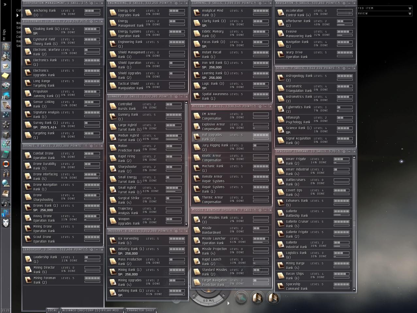Open the Mail envelope icon in sidebar
This screenshot has width=417, height=313.
tap(6, 66)
